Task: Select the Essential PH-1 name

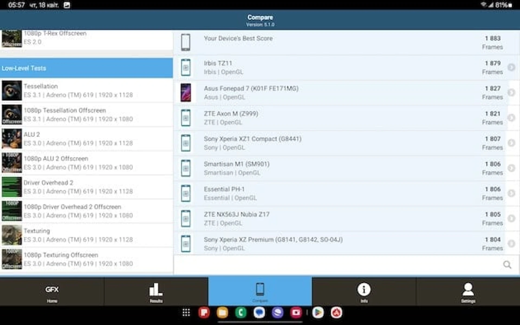Action: click(224, 189)
